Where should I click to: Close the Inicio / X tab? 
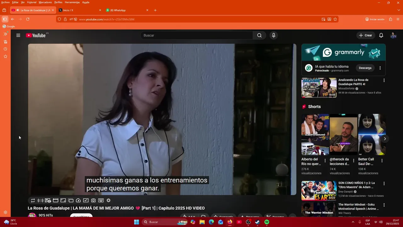100,10
